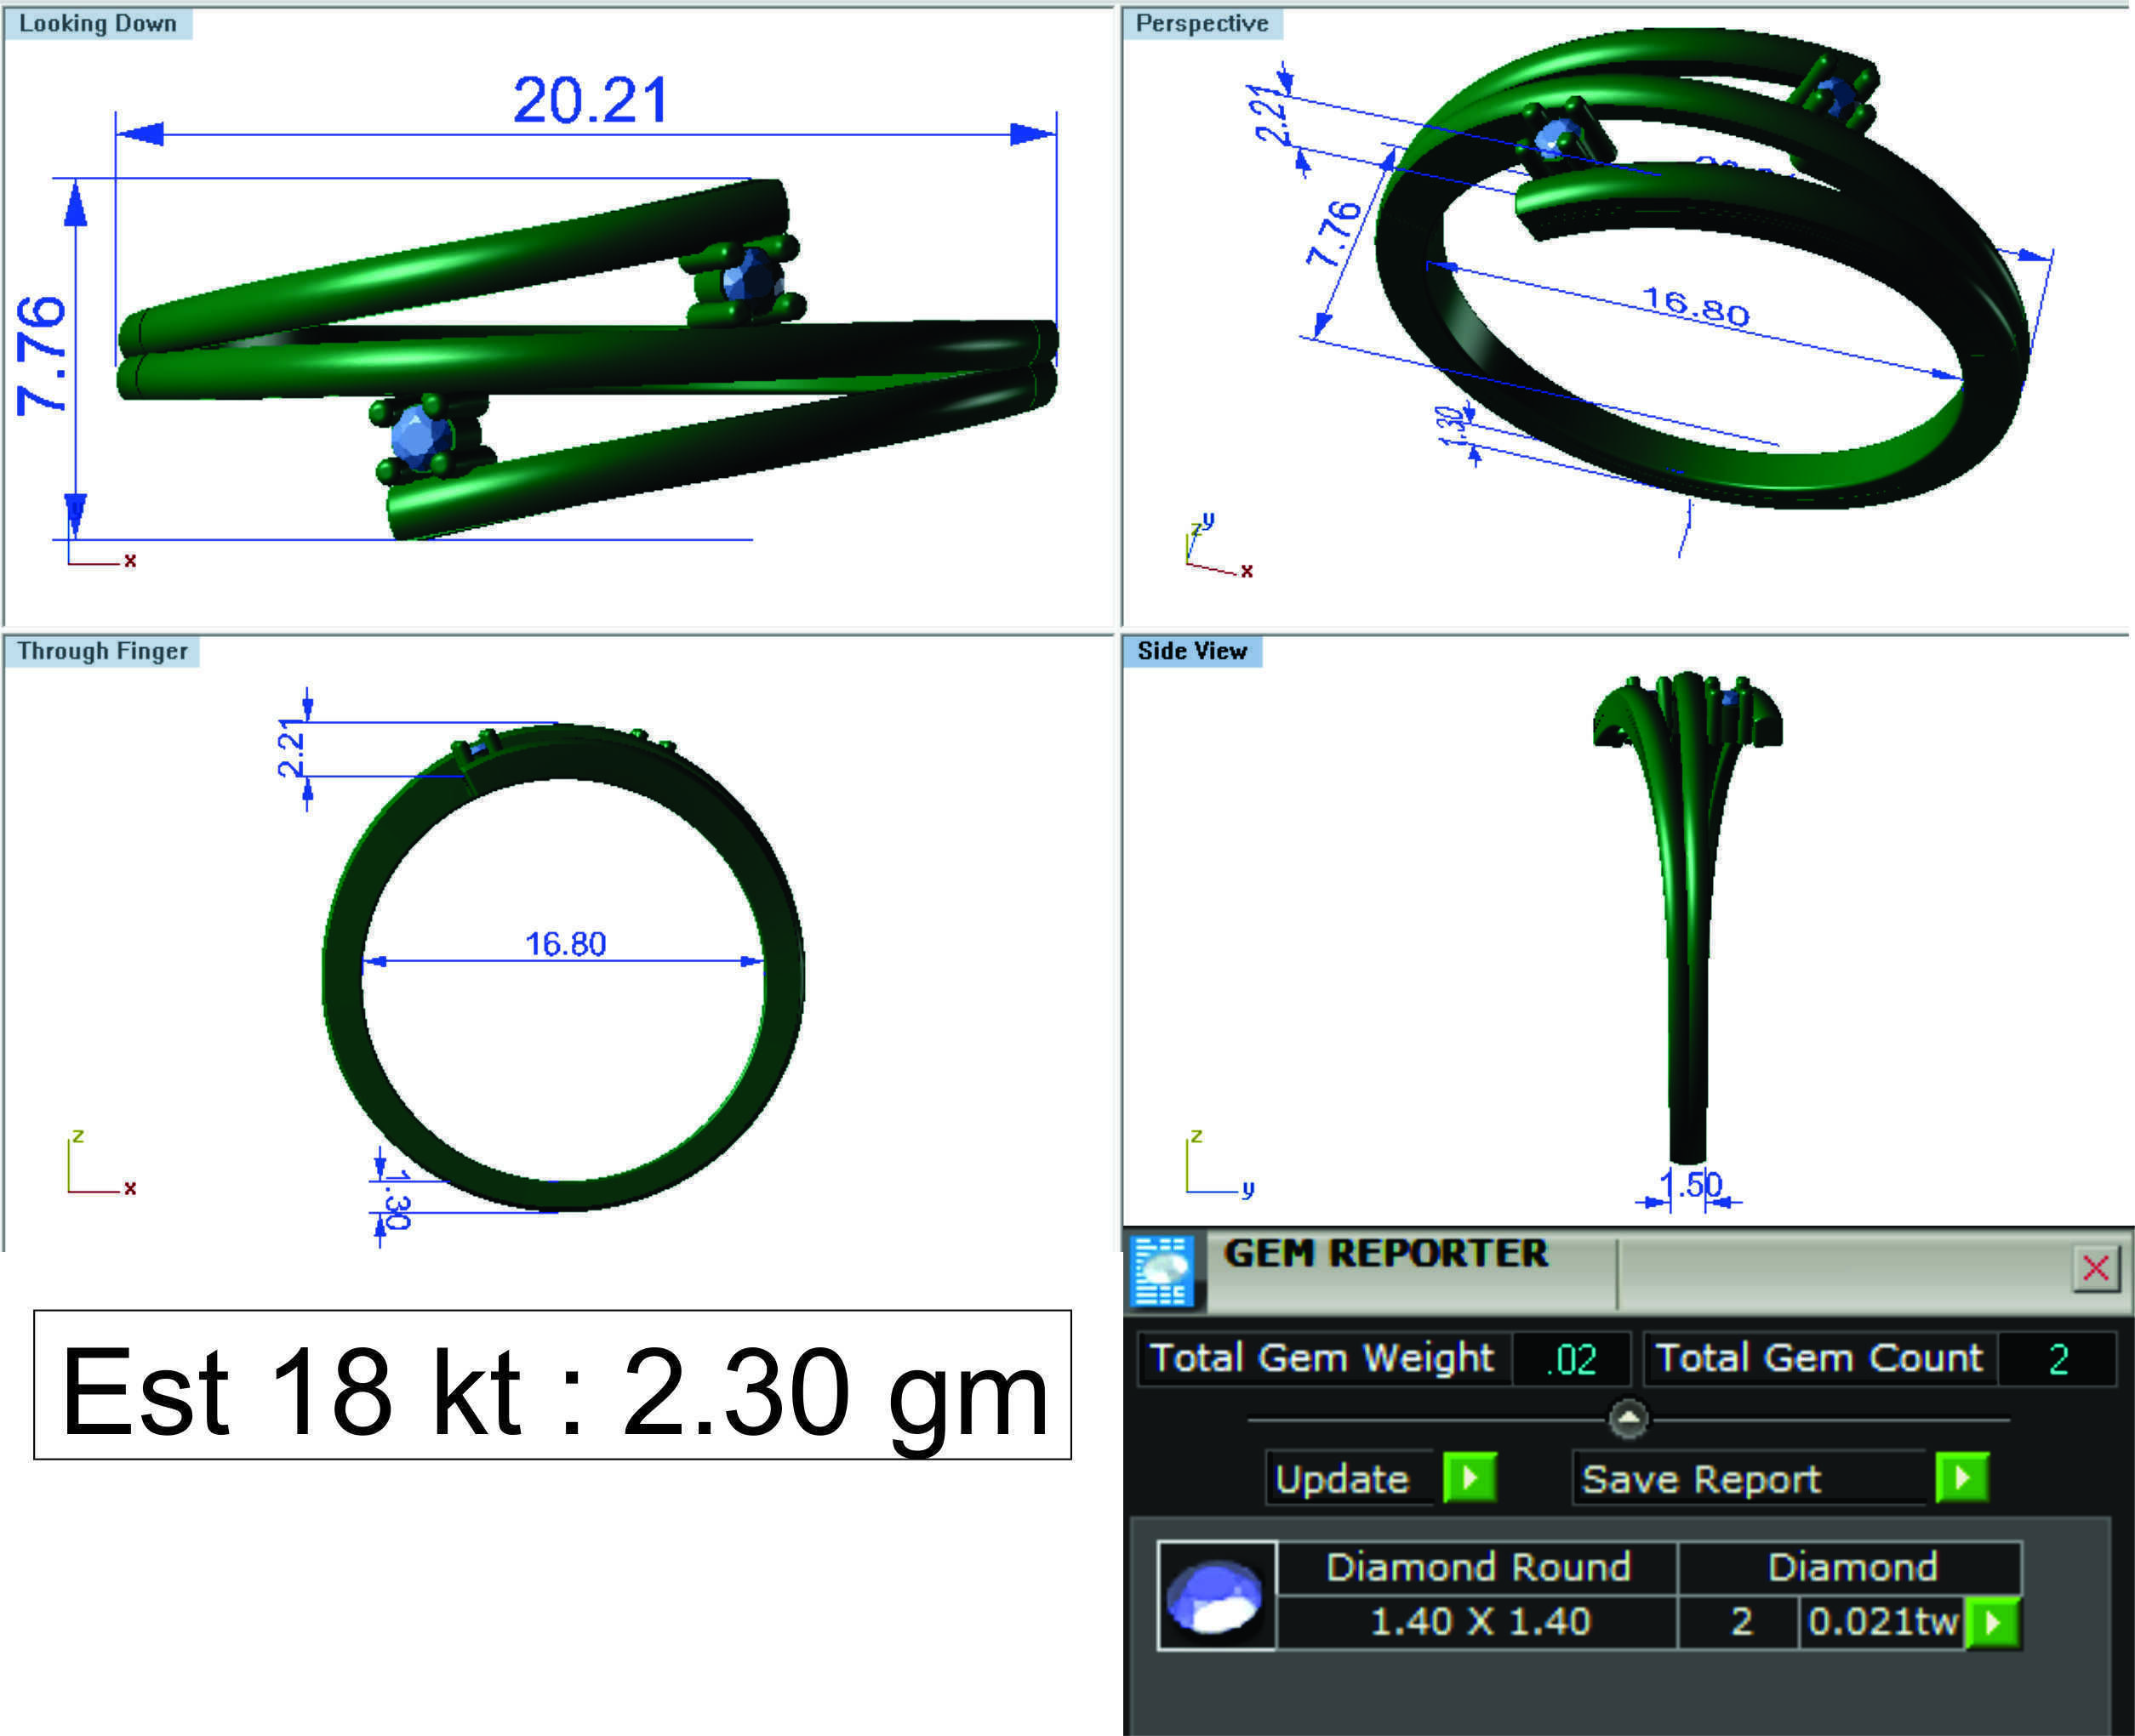This screenshot has height=1736, width=2135.
Task: Click the green arrow next to Save Report
Action: pos(1962,1478)
